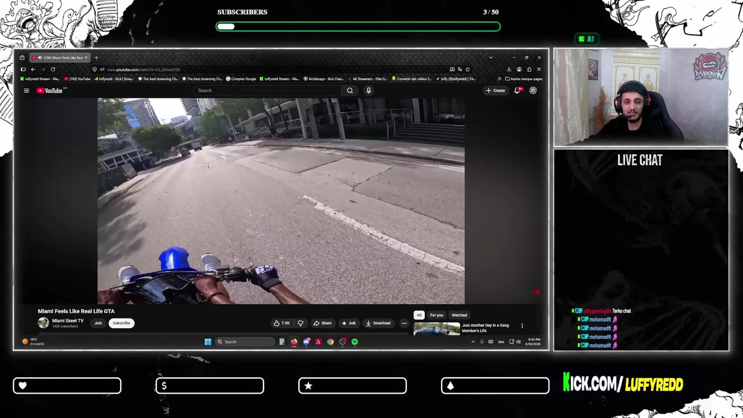Open the YouTube hamburger guide menu
This screenshot has height=418, width=743.
[26, 91]
